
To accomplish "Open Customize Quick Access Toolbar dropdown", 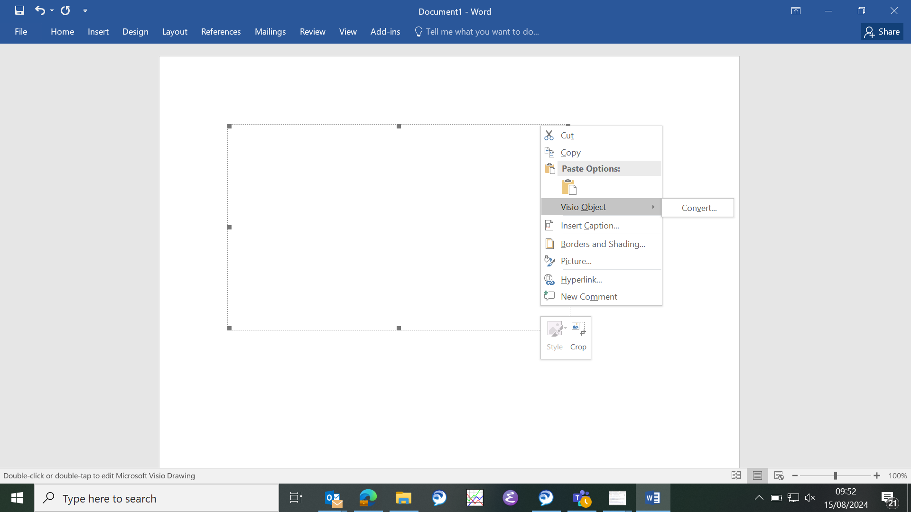I will click(85, 10).
